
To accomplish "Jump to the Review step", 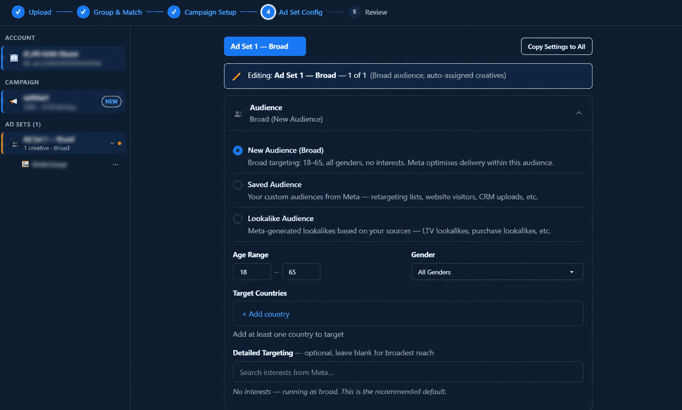I will (x=376, y=12).
